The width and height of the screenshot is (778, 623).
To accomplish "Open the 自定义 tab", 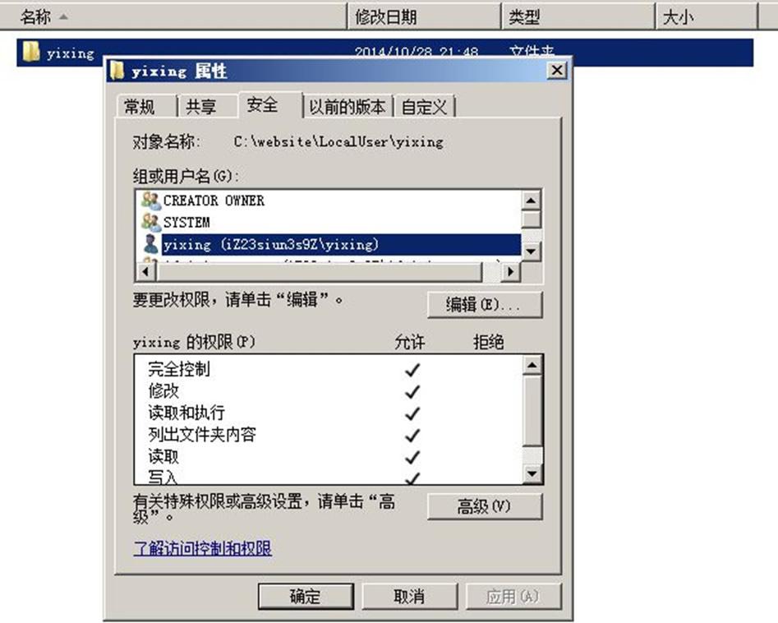I will point(424,107).
